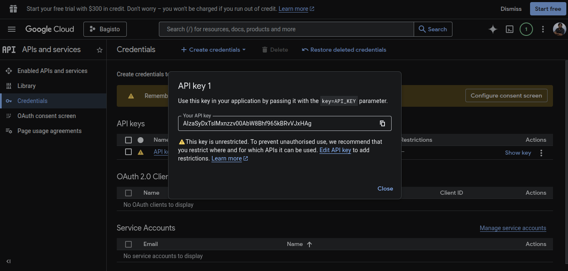
Task: Tick the API key 1 row checkbox
Action: coord(128,152)
